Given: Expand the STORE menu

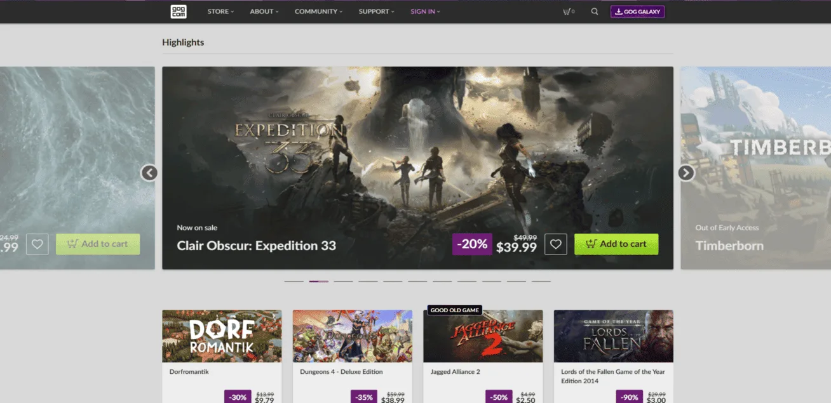Looking at the screenshot, I should (220, 11).
